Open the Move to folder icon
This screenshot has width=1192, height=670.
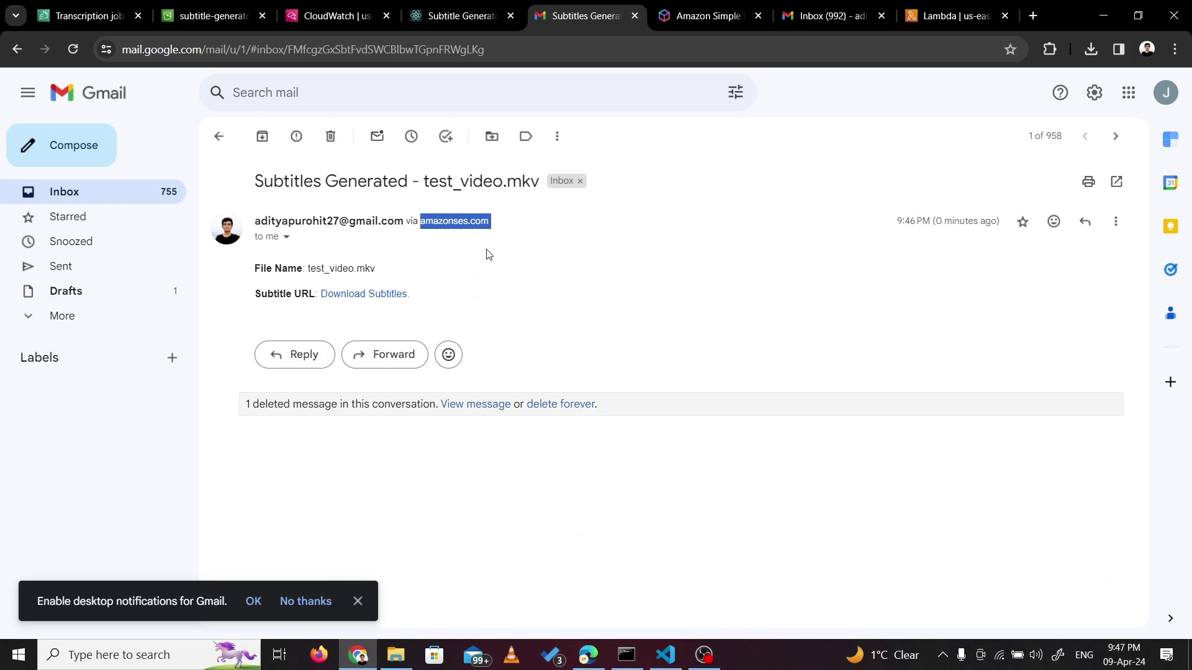tap(492, 136)
